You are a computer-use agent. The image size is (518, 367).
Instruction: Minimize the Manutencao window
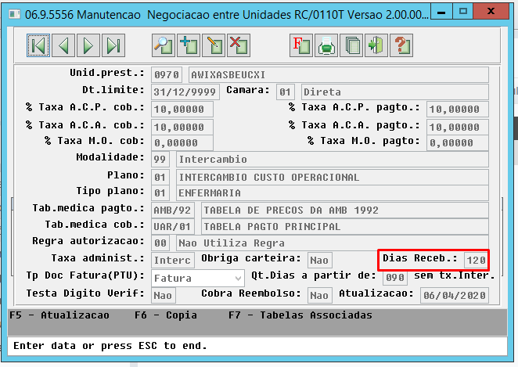tap(441, 13)
